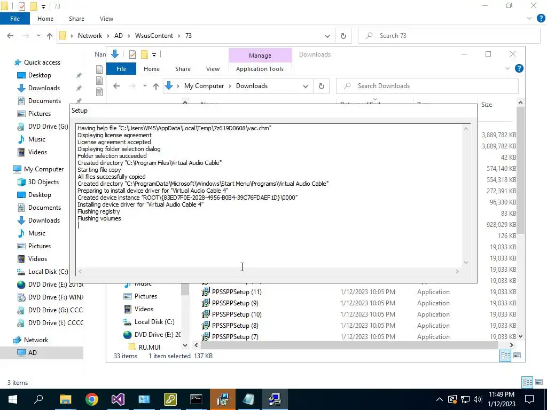The height and width of the screenshot is (410, 547).
Task: Click the Windows Start button
Action: 13,399
